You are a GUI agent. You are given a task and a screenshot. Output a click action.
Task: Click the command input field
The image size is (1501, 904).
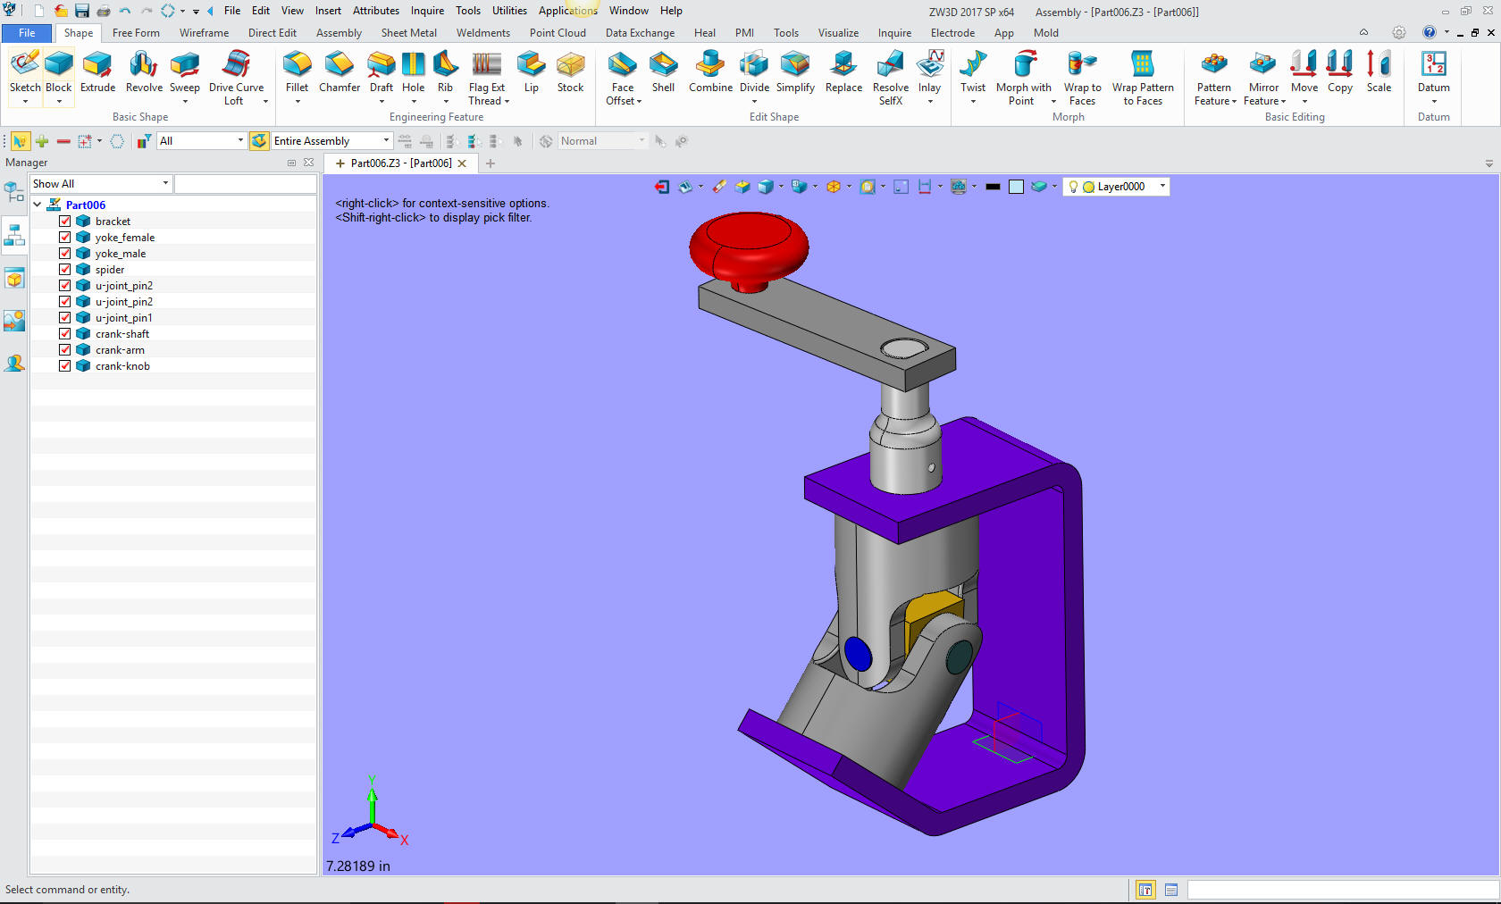[x=1343, y=890]
